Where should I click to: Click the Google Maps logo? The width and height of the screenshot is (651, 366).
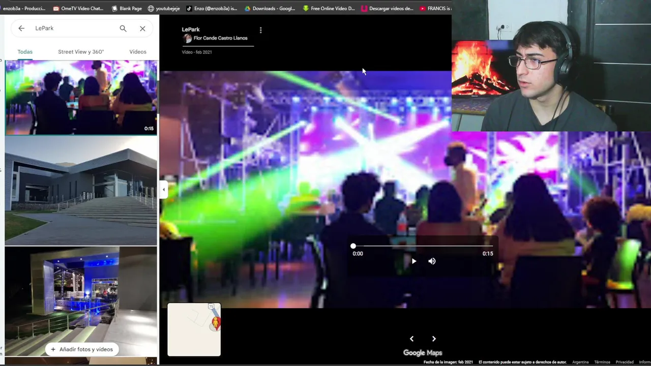423,353
